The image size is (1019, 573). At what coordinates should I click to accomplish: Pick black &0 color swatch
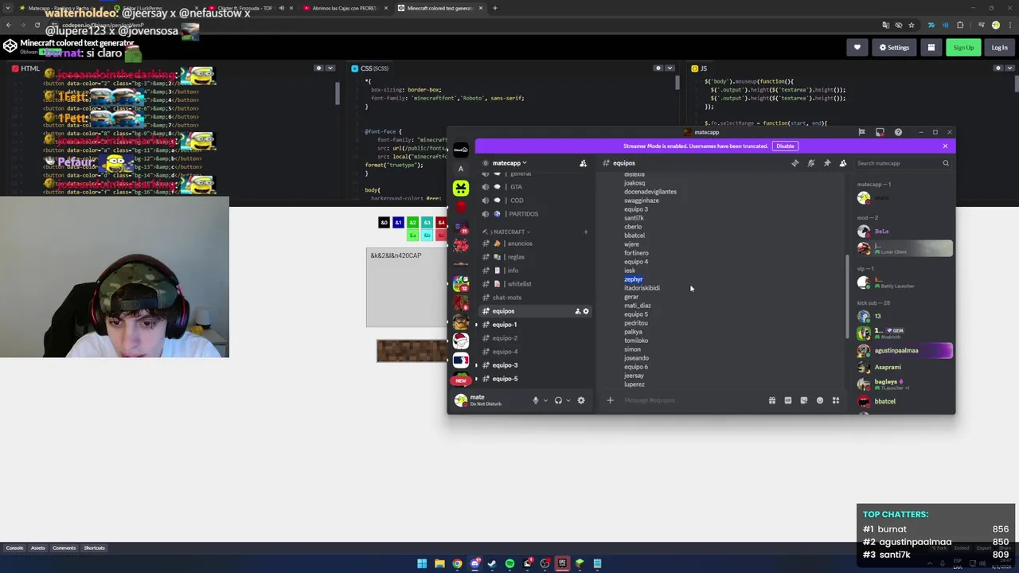384,223
